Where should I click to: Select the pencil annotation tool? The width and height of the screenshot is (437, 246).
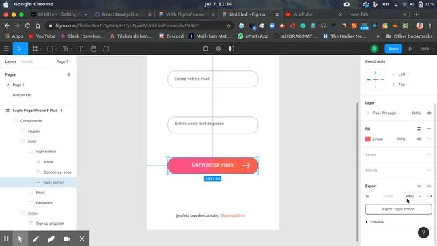[36, 238]
